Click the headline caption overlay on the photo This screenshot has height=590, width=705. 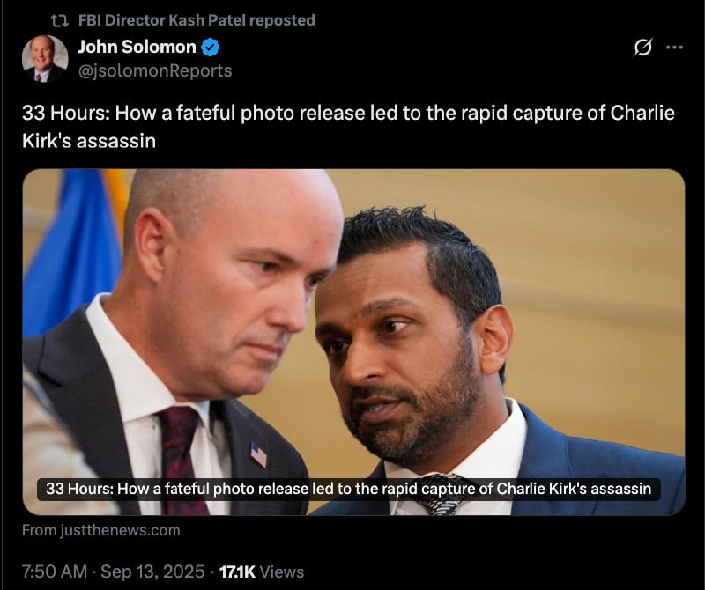[348, 489]
